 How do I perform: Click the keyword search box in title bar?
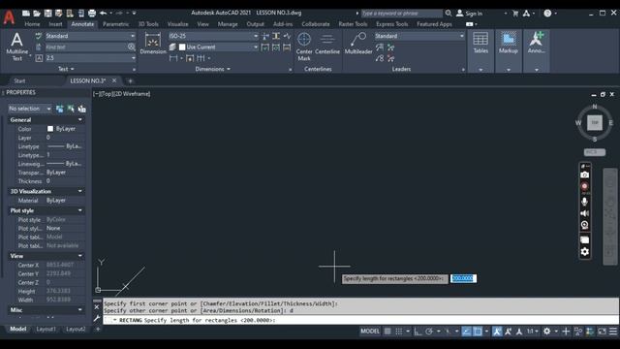(401, 13)
